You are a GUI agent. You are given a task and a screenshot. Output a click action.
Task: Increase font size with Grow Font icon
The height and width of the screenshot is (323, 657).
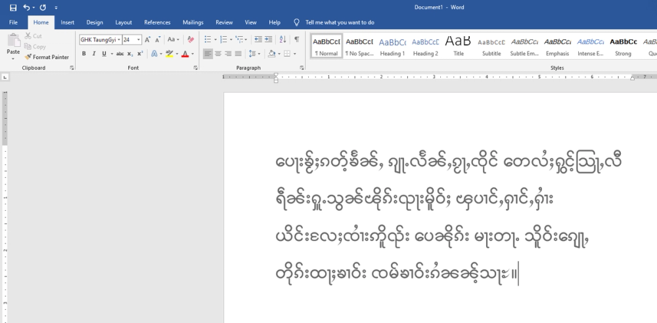[x=148, y=39]
